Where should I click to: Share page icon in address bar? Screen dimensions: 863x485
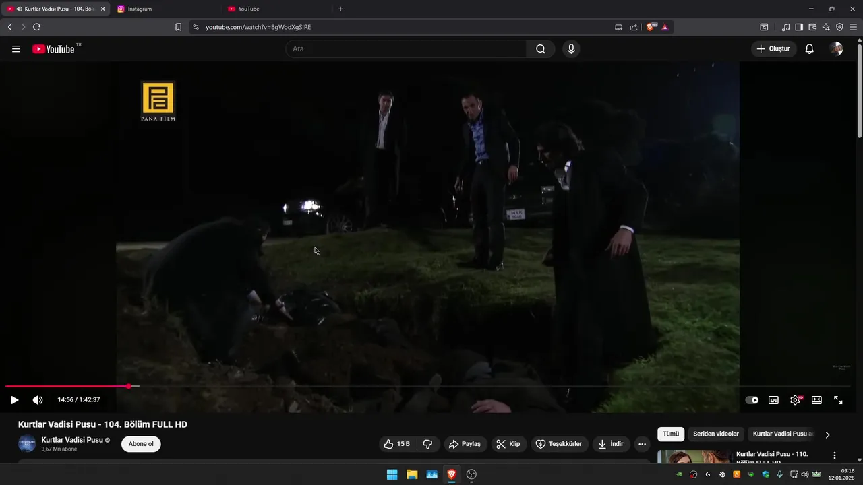(x=634, y=27)
